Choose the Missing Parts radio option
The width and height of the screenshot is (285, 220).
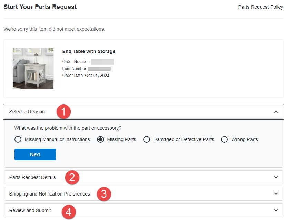pos(101,140)
